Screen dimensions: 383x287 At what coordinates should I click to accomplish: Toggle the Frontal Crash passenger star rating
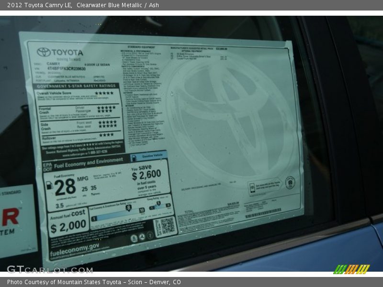[x=105, y=111]
